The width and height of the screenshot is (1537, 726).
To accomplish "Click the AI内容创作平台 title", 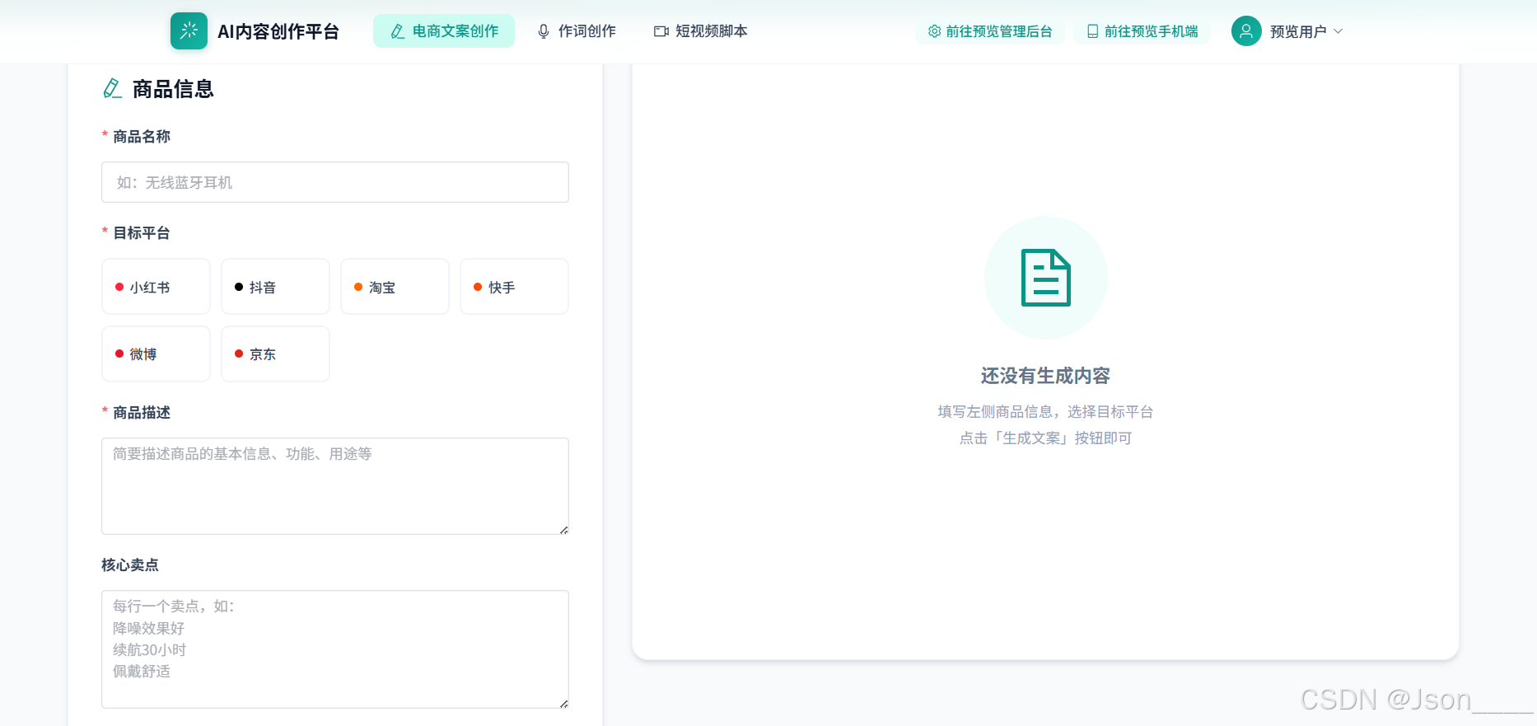I will tap(278, 31).
